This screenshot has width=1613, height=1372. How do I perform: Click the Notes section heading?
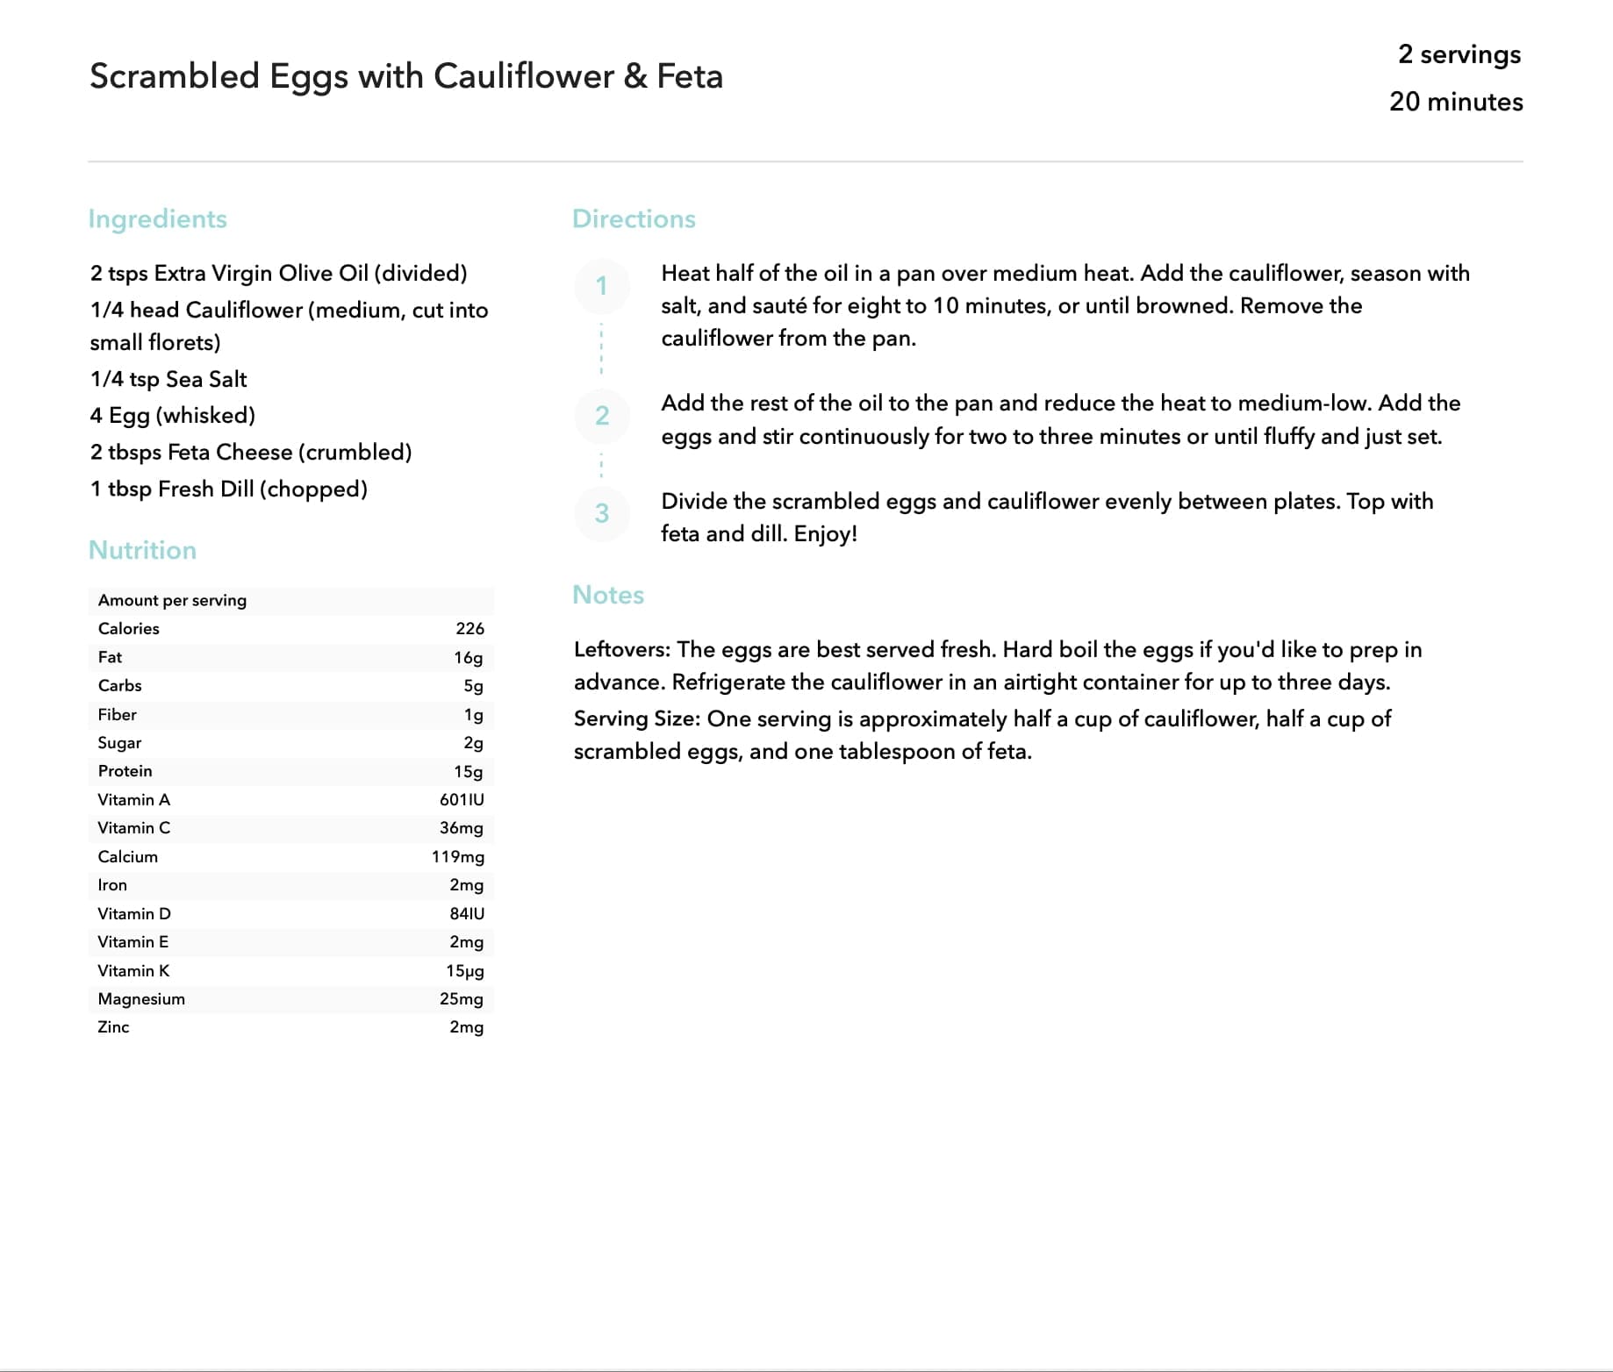pos(608,595)
